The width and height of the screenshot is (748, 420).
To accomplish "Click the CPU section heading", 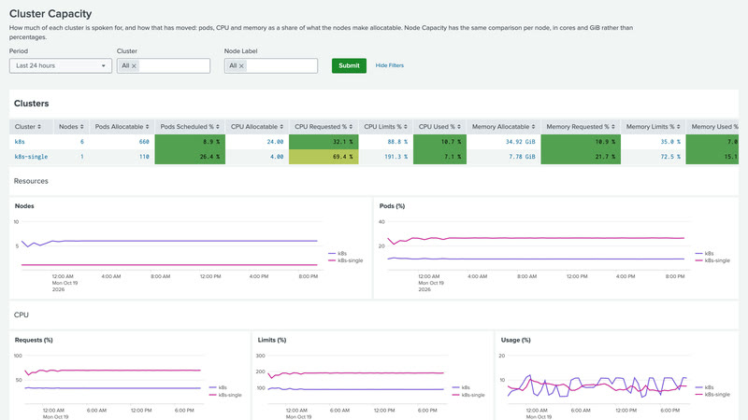I will coord(21,315).
